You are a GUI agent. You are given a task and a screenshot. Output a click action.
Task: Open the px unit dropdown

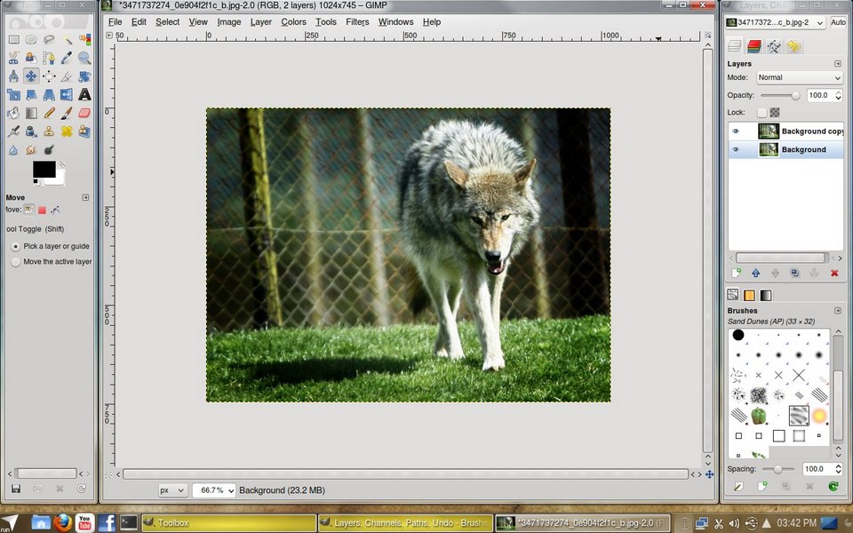(172, 490)
